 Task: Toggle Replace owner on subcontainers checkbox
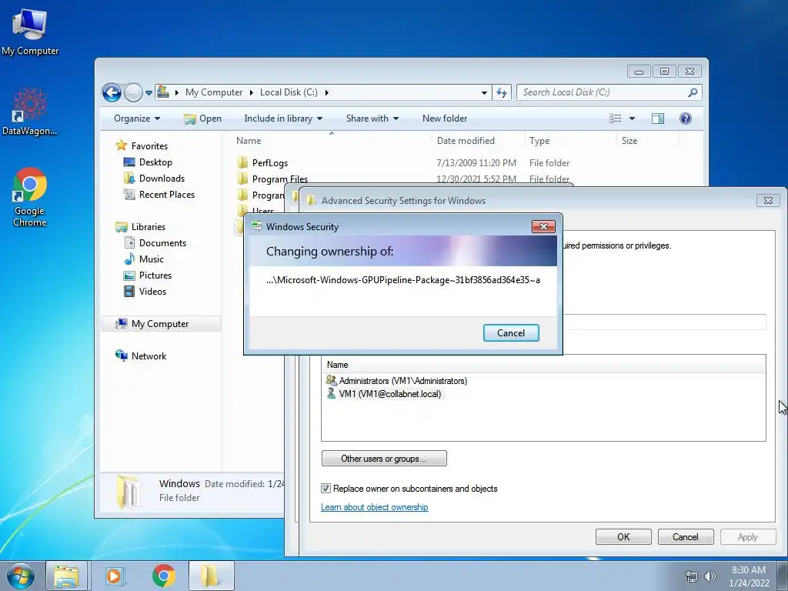tap(326, 489)
